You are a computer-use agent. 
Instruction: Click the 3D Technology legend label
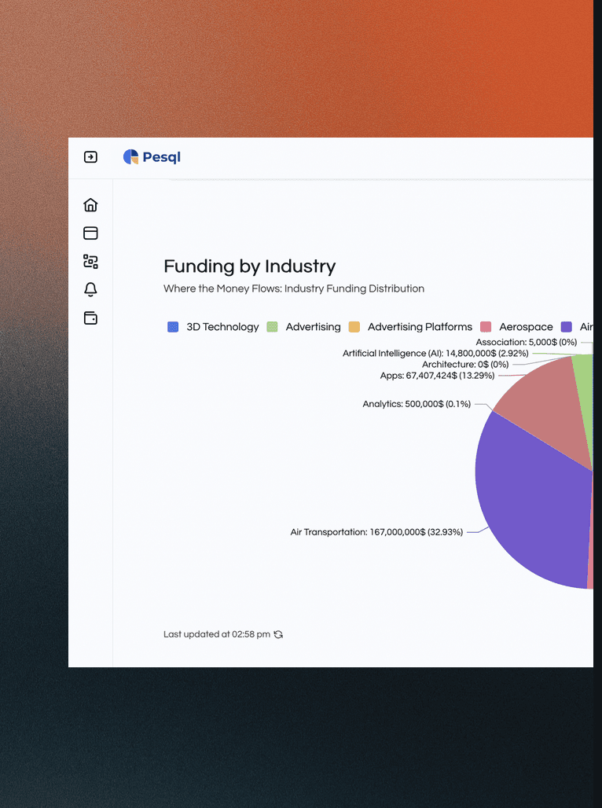222,327
